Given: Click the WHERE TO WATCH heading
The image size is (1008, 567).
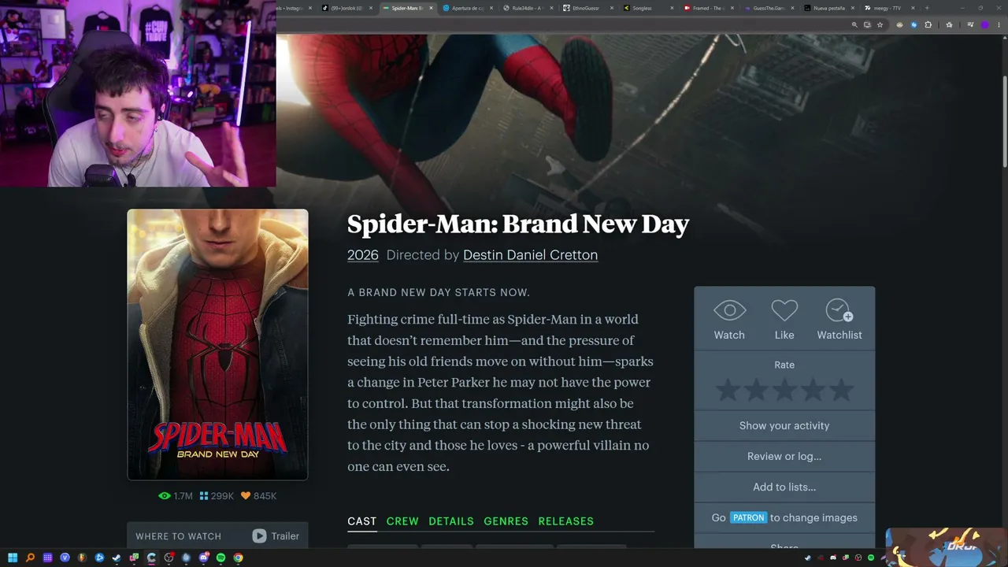Looking at the screenshot, I should 178,536.
